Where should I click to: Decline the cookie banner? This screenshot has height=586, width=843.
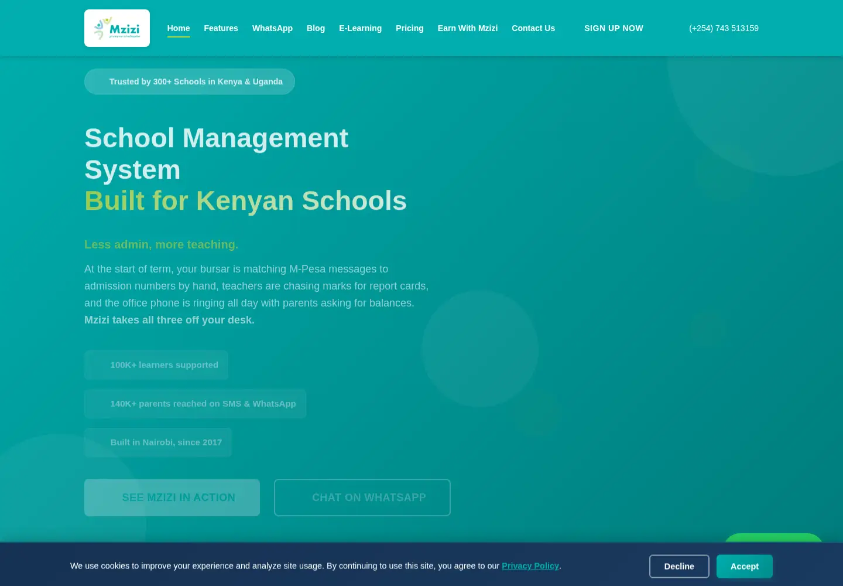(679, 566)
